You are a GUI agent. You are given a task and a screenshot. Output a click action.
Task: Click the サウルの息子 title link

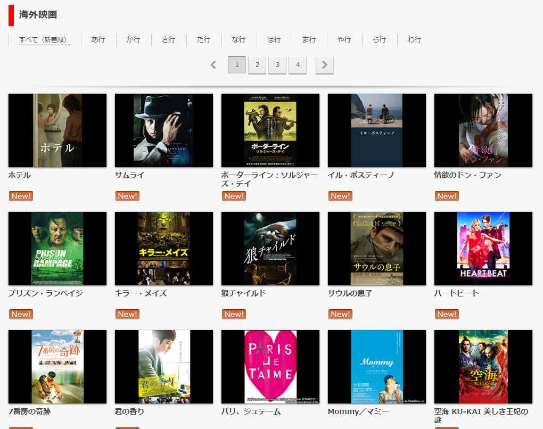point(350,293)
